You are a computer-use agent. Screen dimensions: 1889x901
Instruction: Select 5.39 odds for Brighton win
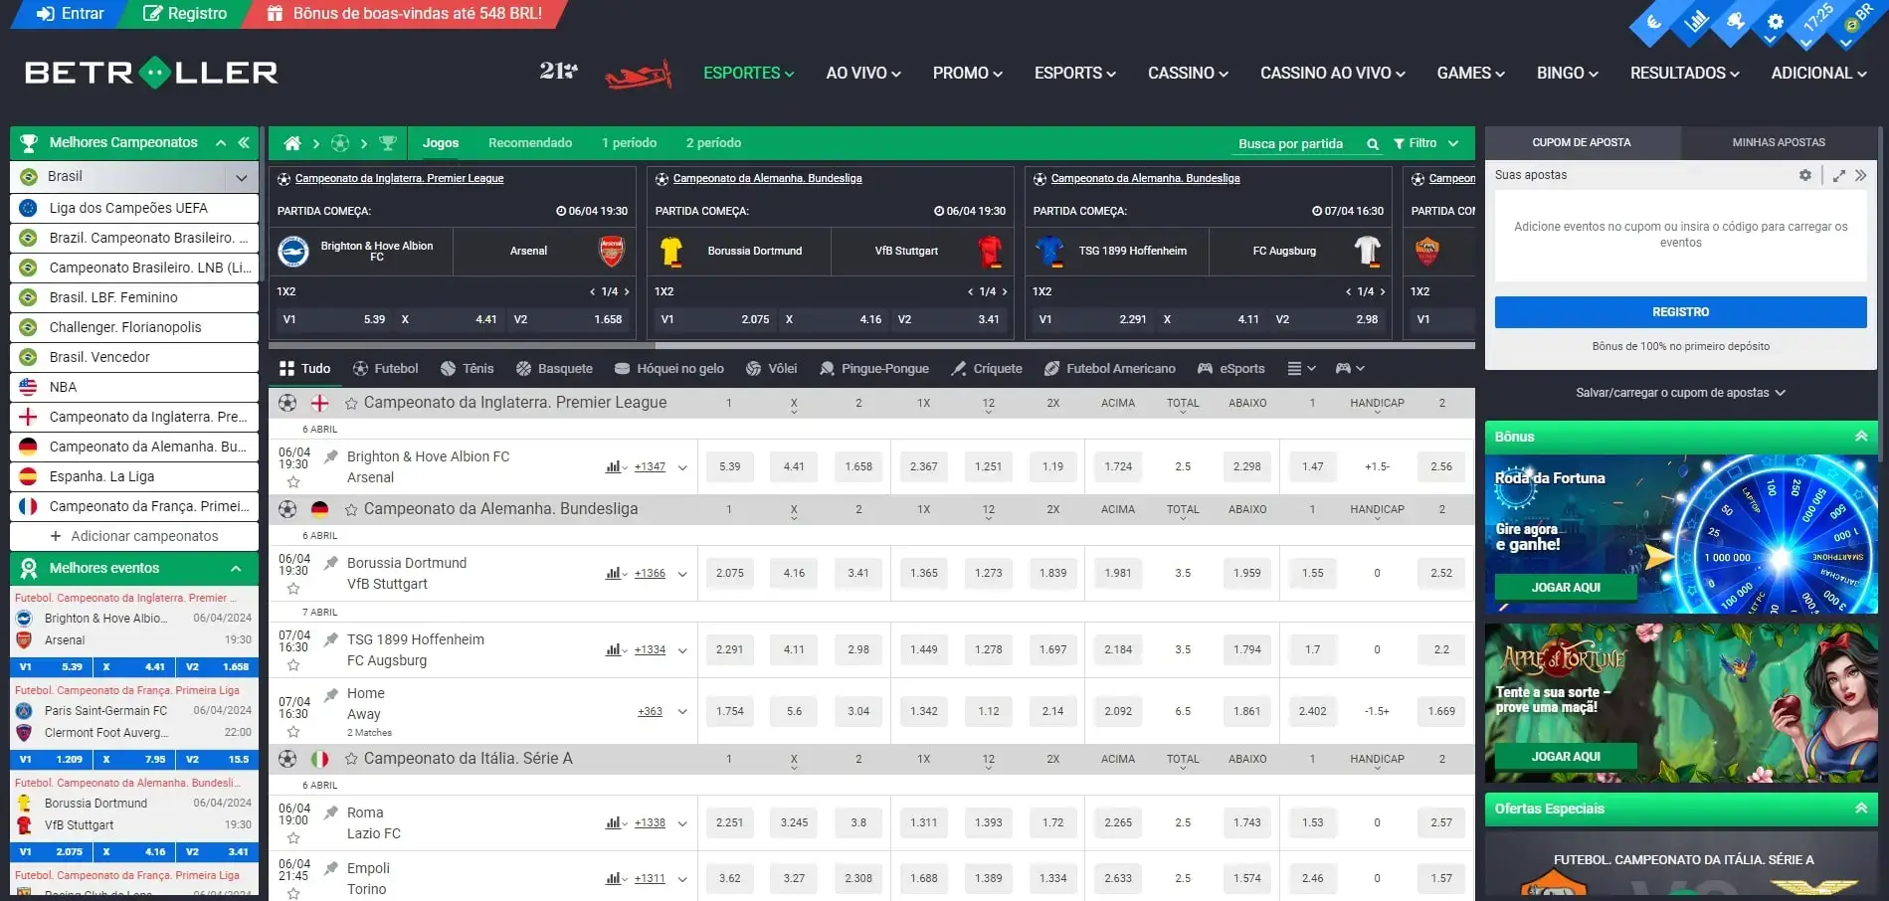coord(729,466)
